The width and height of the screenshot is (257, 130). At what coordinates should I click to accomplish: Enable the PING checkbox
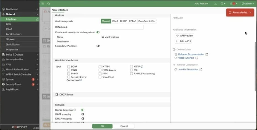click(69, 70)
